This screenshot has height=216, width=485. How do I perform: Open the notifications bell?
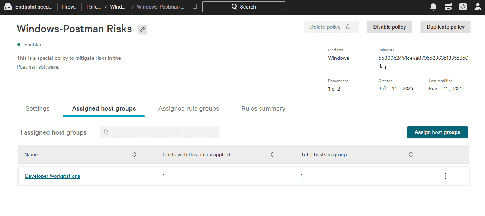(x=433, y=6)
